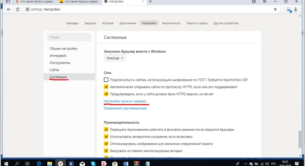Switch to the Настройки browser tab

point(124,2)
